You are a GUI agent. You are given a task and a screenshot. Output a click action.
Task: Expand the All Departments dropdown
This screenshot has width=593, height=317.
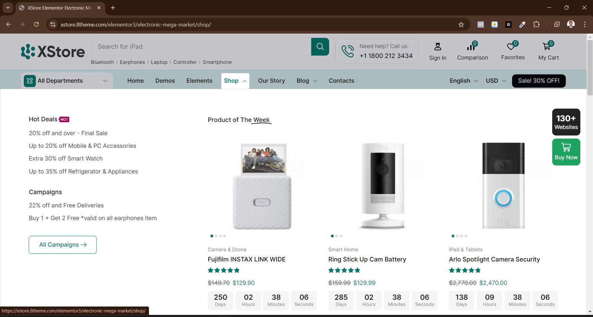click(67, 81)
